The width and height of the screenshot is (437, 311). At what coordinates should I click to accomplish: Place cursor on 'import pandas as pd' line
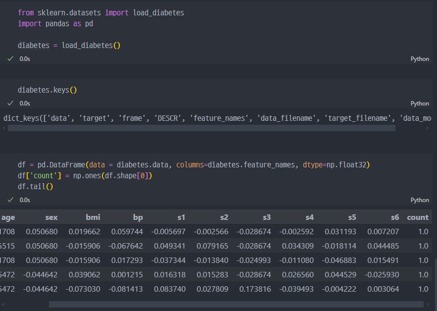(x=55, y=24)
